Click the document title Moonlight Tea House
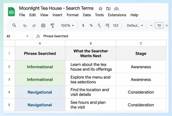172x116 pixels. point(56,8)
